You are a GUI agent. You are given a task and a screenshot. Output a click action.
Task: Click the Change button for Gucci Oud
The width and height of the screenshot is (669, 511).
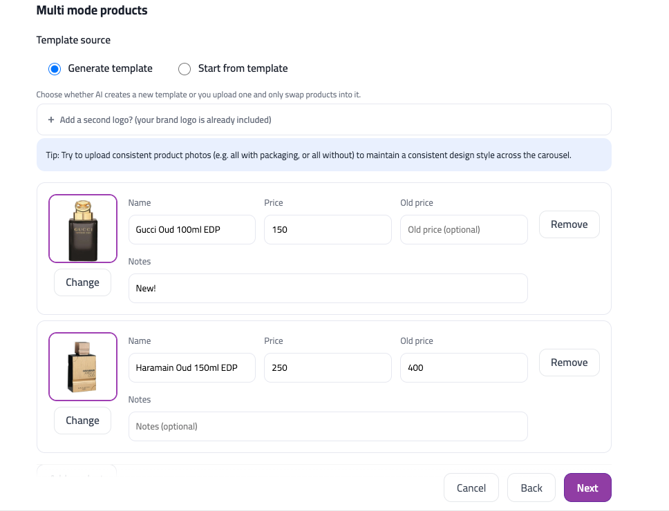[x=82, y=282]
